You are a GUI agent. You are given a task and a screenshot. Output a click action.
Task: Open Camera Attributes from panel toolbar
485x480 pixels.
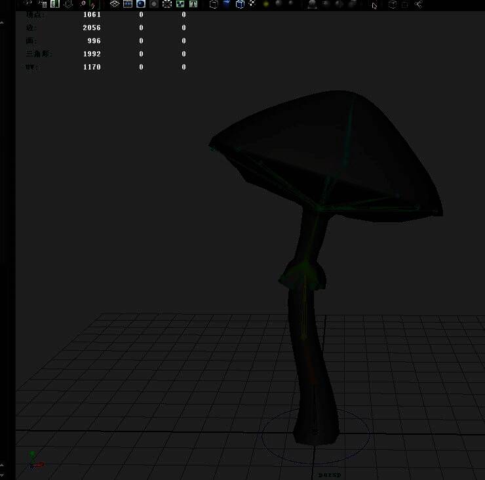(43, 4)
